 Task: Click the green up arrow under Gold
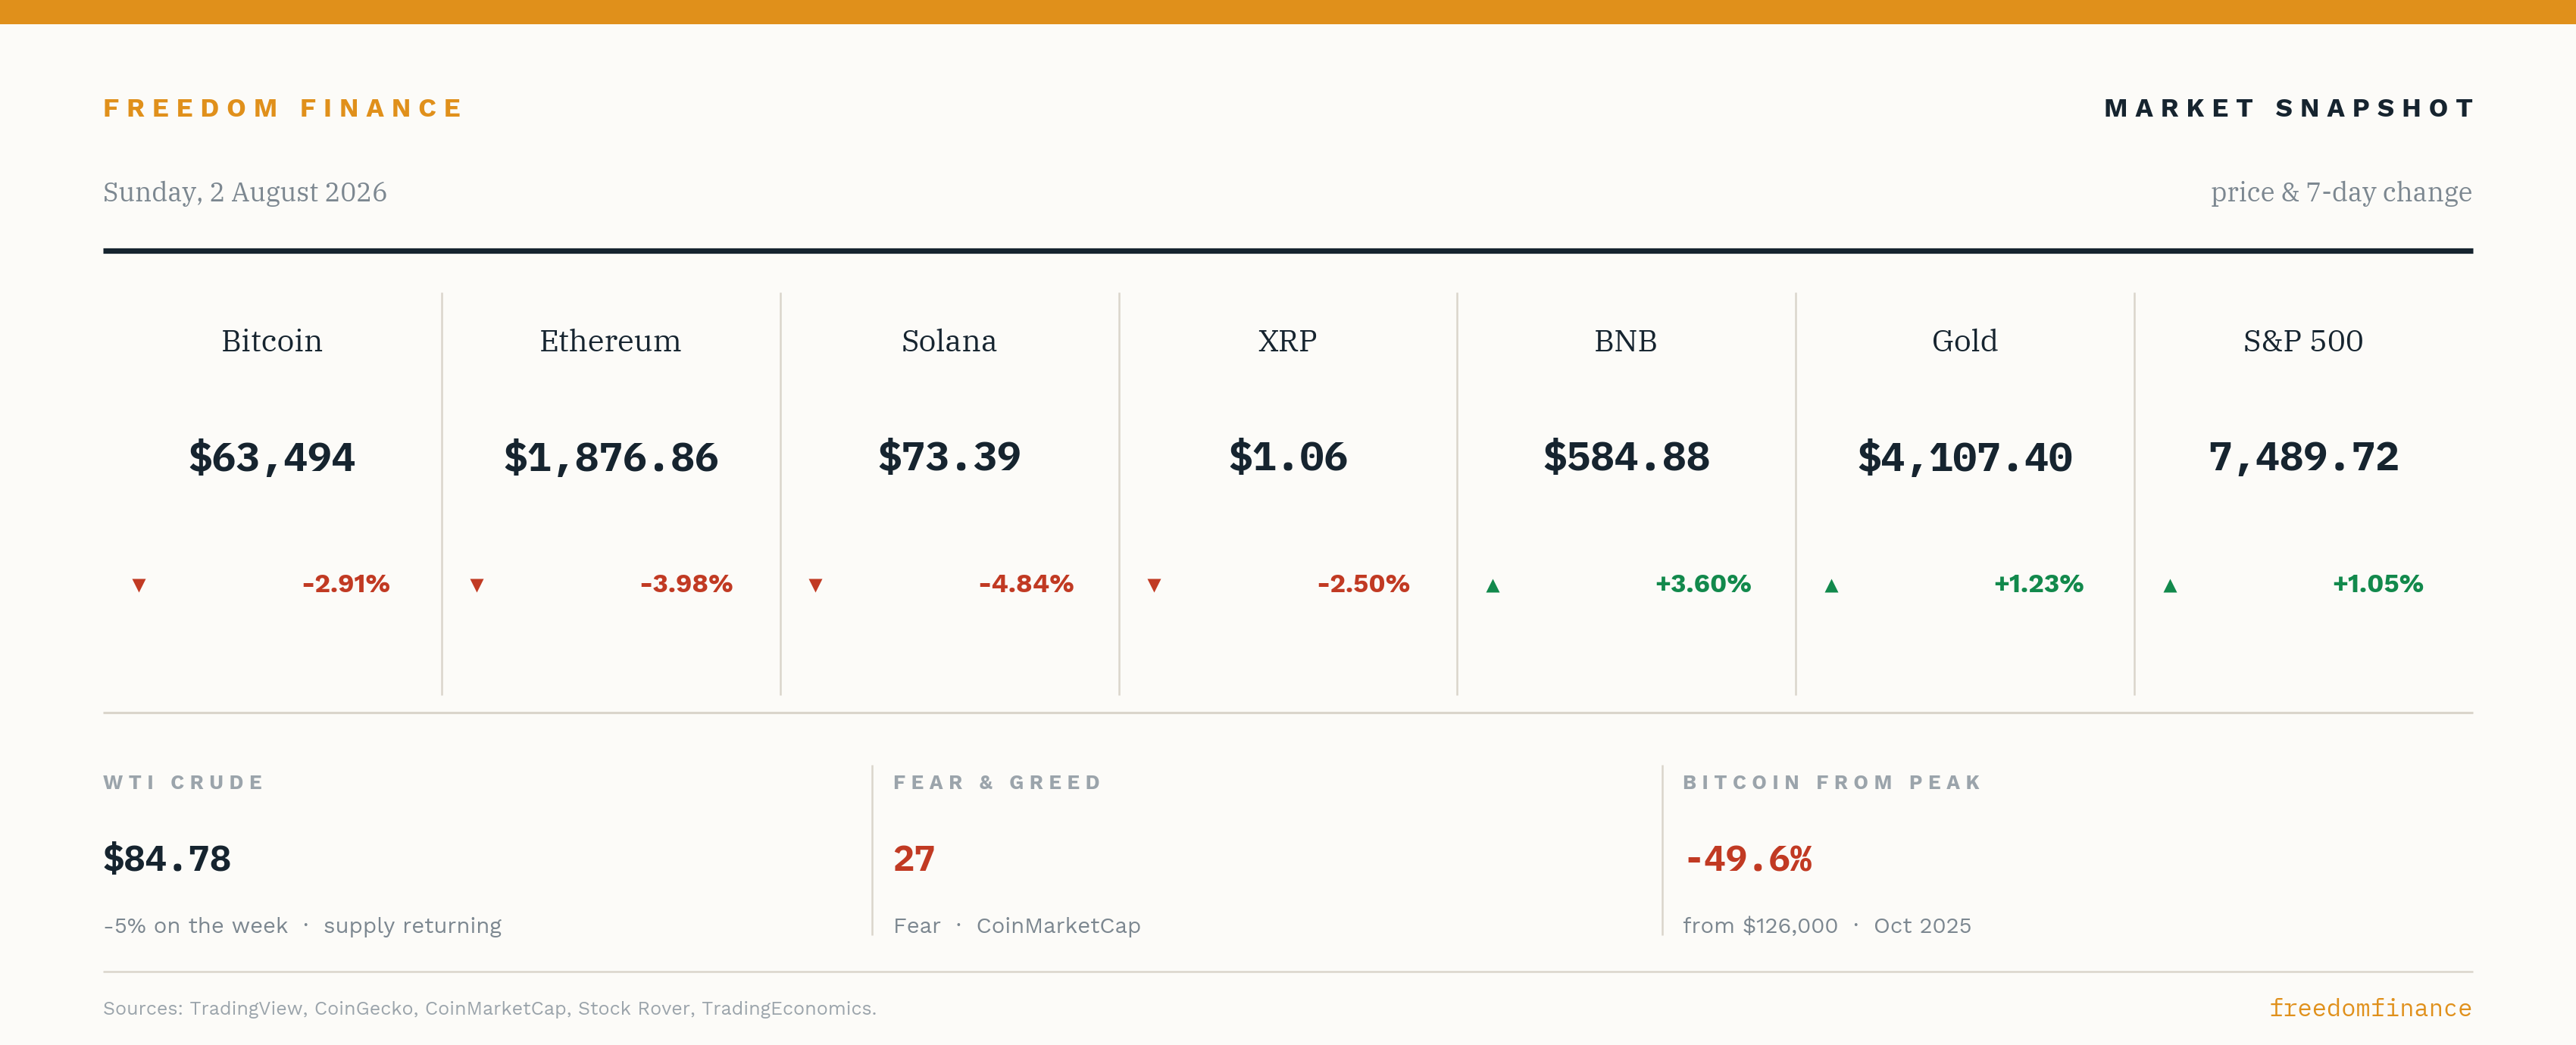[1831, 585]
